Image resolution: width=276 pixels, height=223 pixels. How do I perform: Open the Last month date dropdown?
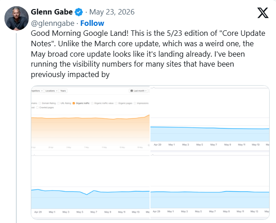(x=139, y=91)
